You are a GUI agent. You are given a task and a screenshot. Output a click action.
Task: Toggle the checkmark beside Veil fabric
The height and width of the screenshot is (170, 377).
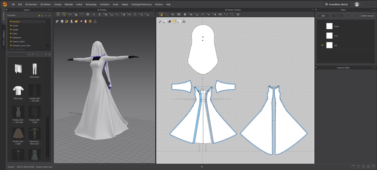pyautogui.click(x=322, y=45)
